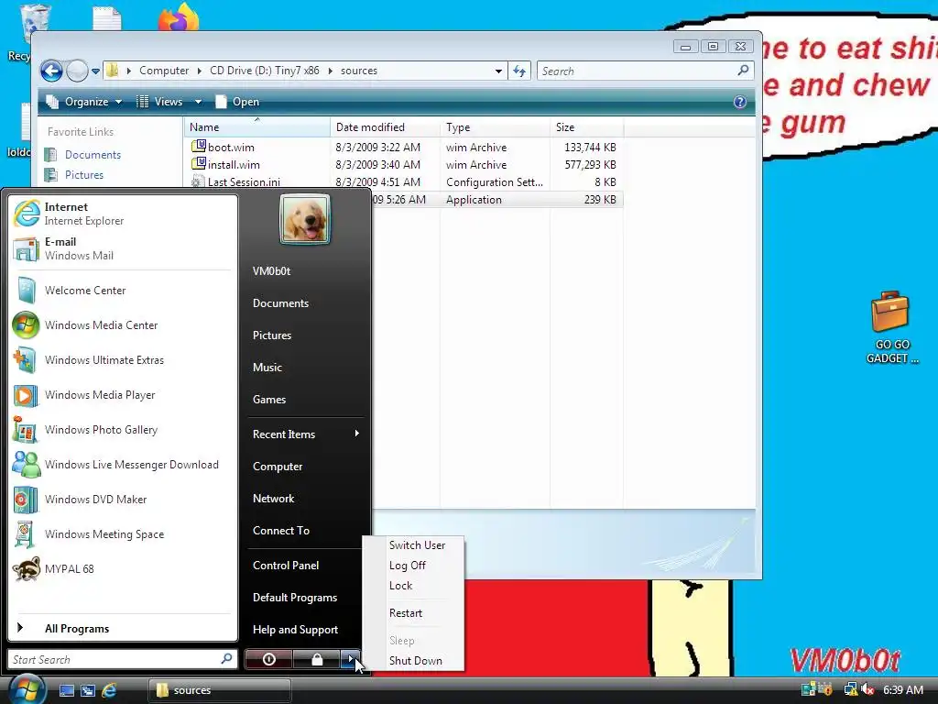Viewport: 938px width, 704px height.
Task: Open the Views dropdown arrow
Action: pyautogui.click(x=198, y=102)
